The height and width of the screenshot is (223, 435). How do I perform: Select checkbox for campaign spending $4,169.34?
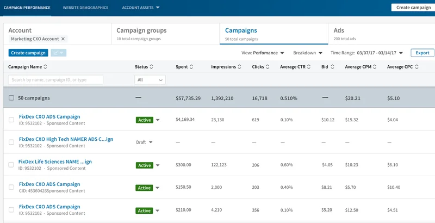coord(11,120)
